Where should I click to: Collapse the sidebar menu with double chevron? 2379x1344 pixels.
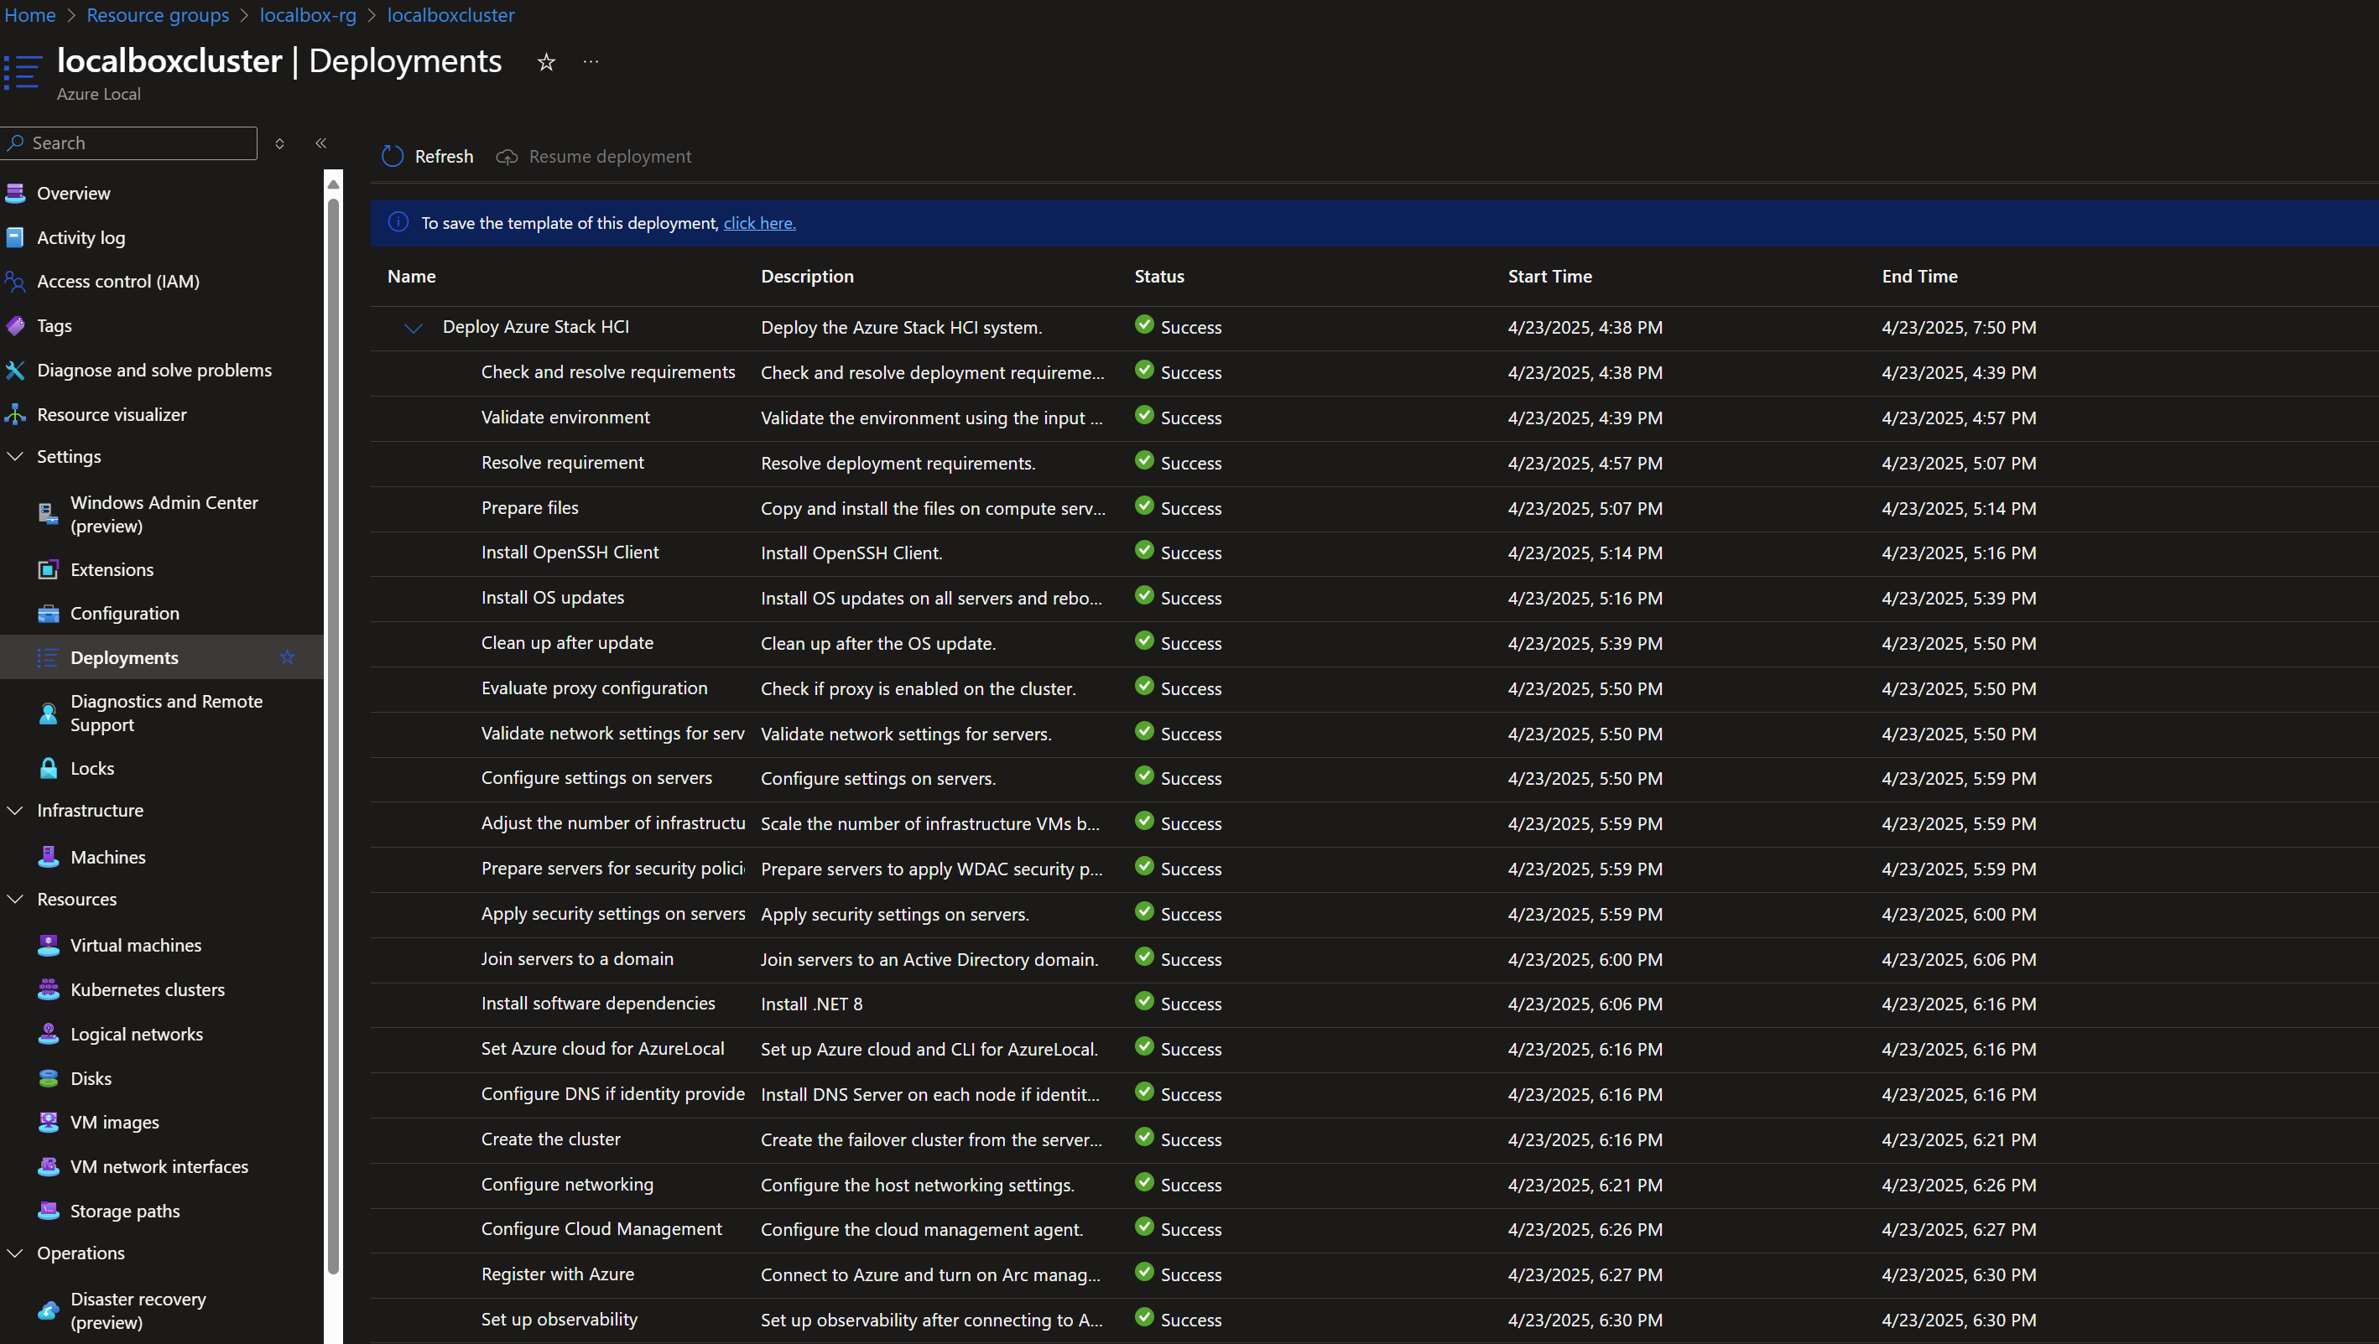point(320,143)
